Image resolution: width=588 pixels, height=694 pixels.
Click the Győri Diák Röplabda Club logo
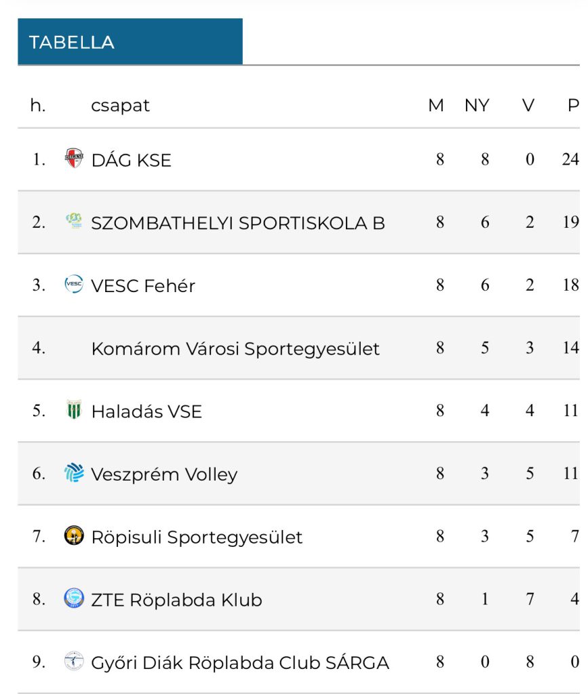tap(73, 661)
